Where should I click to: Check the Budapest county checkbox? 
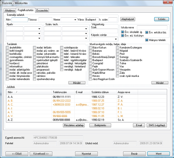tap(90, 60)
